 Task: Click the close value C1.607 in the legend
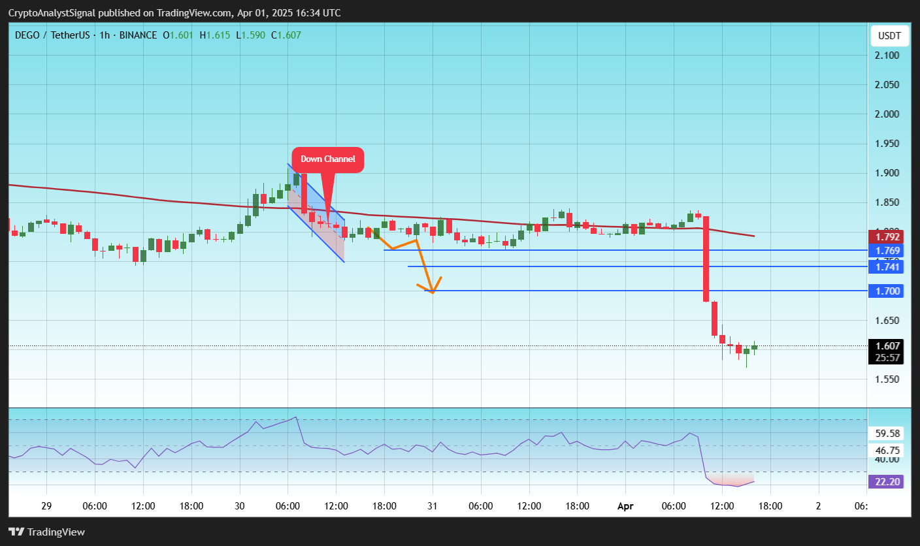tap(286, 35)
